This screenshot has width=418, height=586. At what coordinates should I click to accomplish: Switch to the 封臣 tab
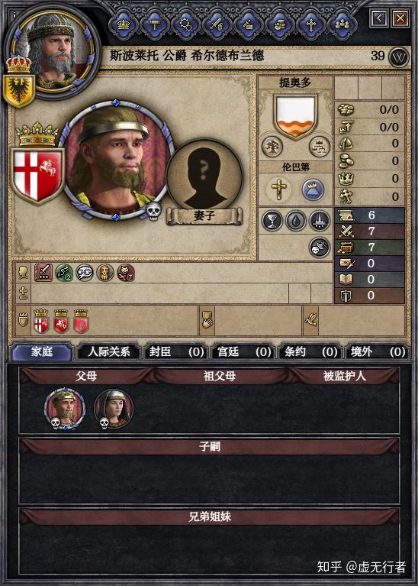coord(176,351)
